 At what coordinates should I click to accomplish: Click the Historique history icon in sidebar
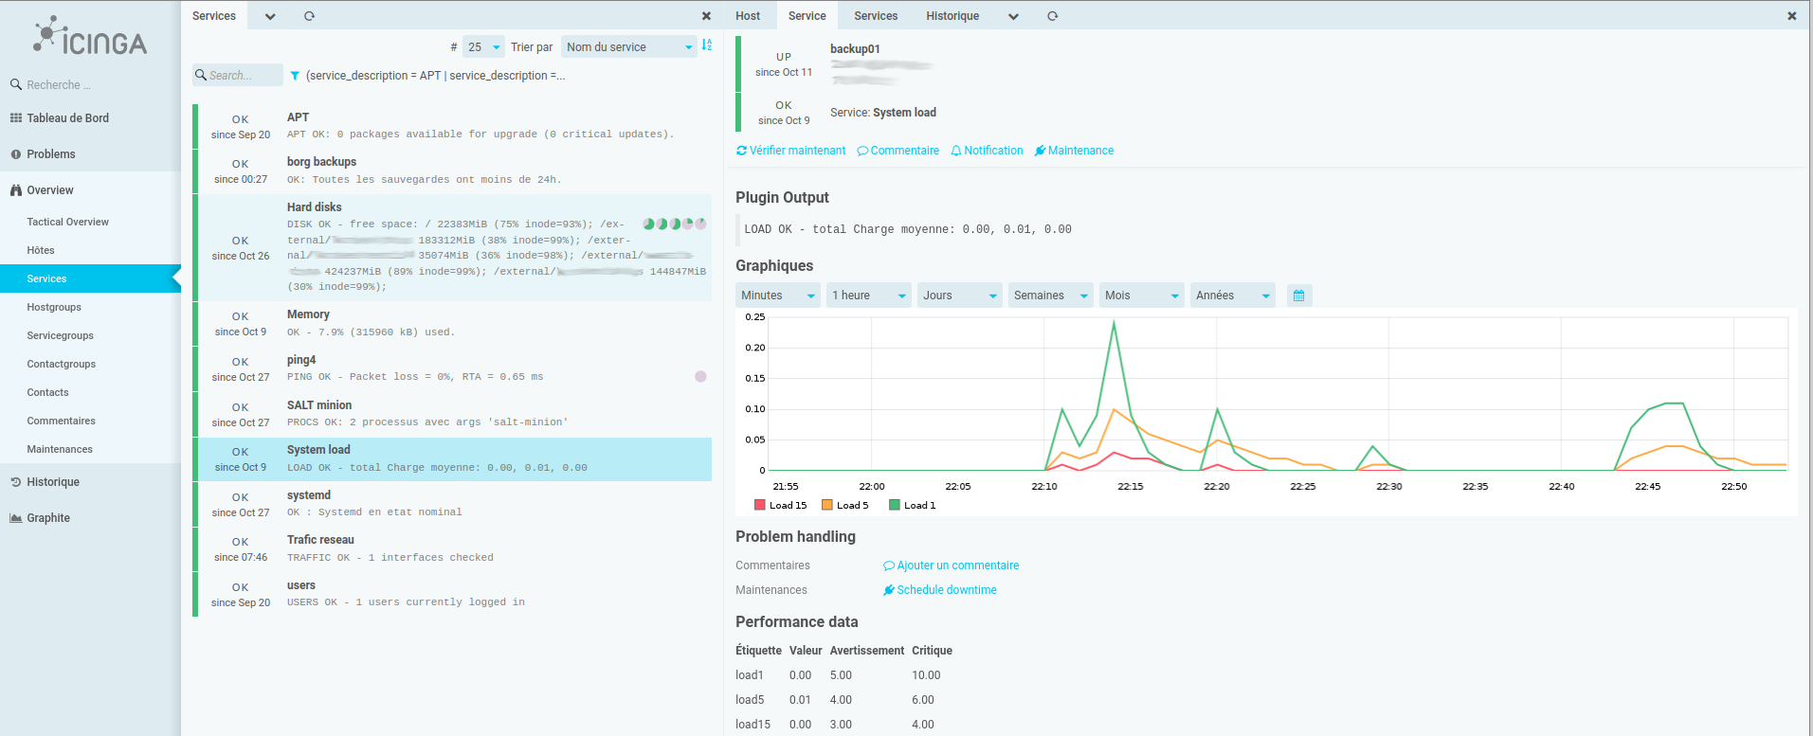point(16,482)
